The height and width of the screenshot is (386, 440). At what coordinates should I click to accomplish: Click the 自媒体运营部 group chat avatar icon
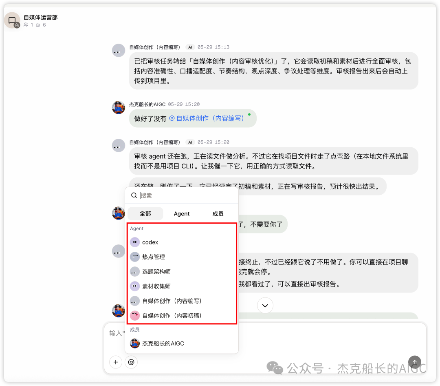tap(12, 20)
